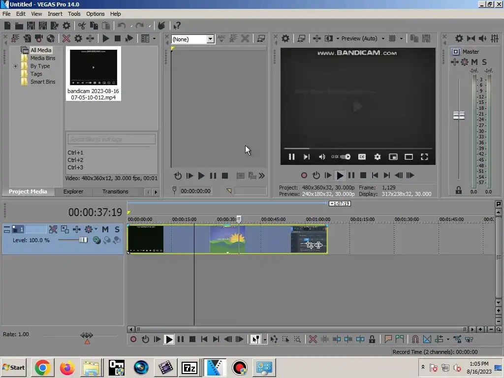Screen dimensions: 504x378
Task: Pause playback in Video Preview transport
Action: [351, 175]
